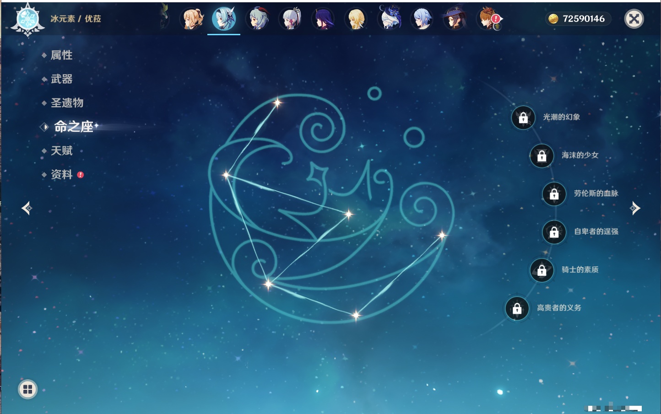
Task: Open locked constellation 海沫的少女
Action: [x=542, y=156]
